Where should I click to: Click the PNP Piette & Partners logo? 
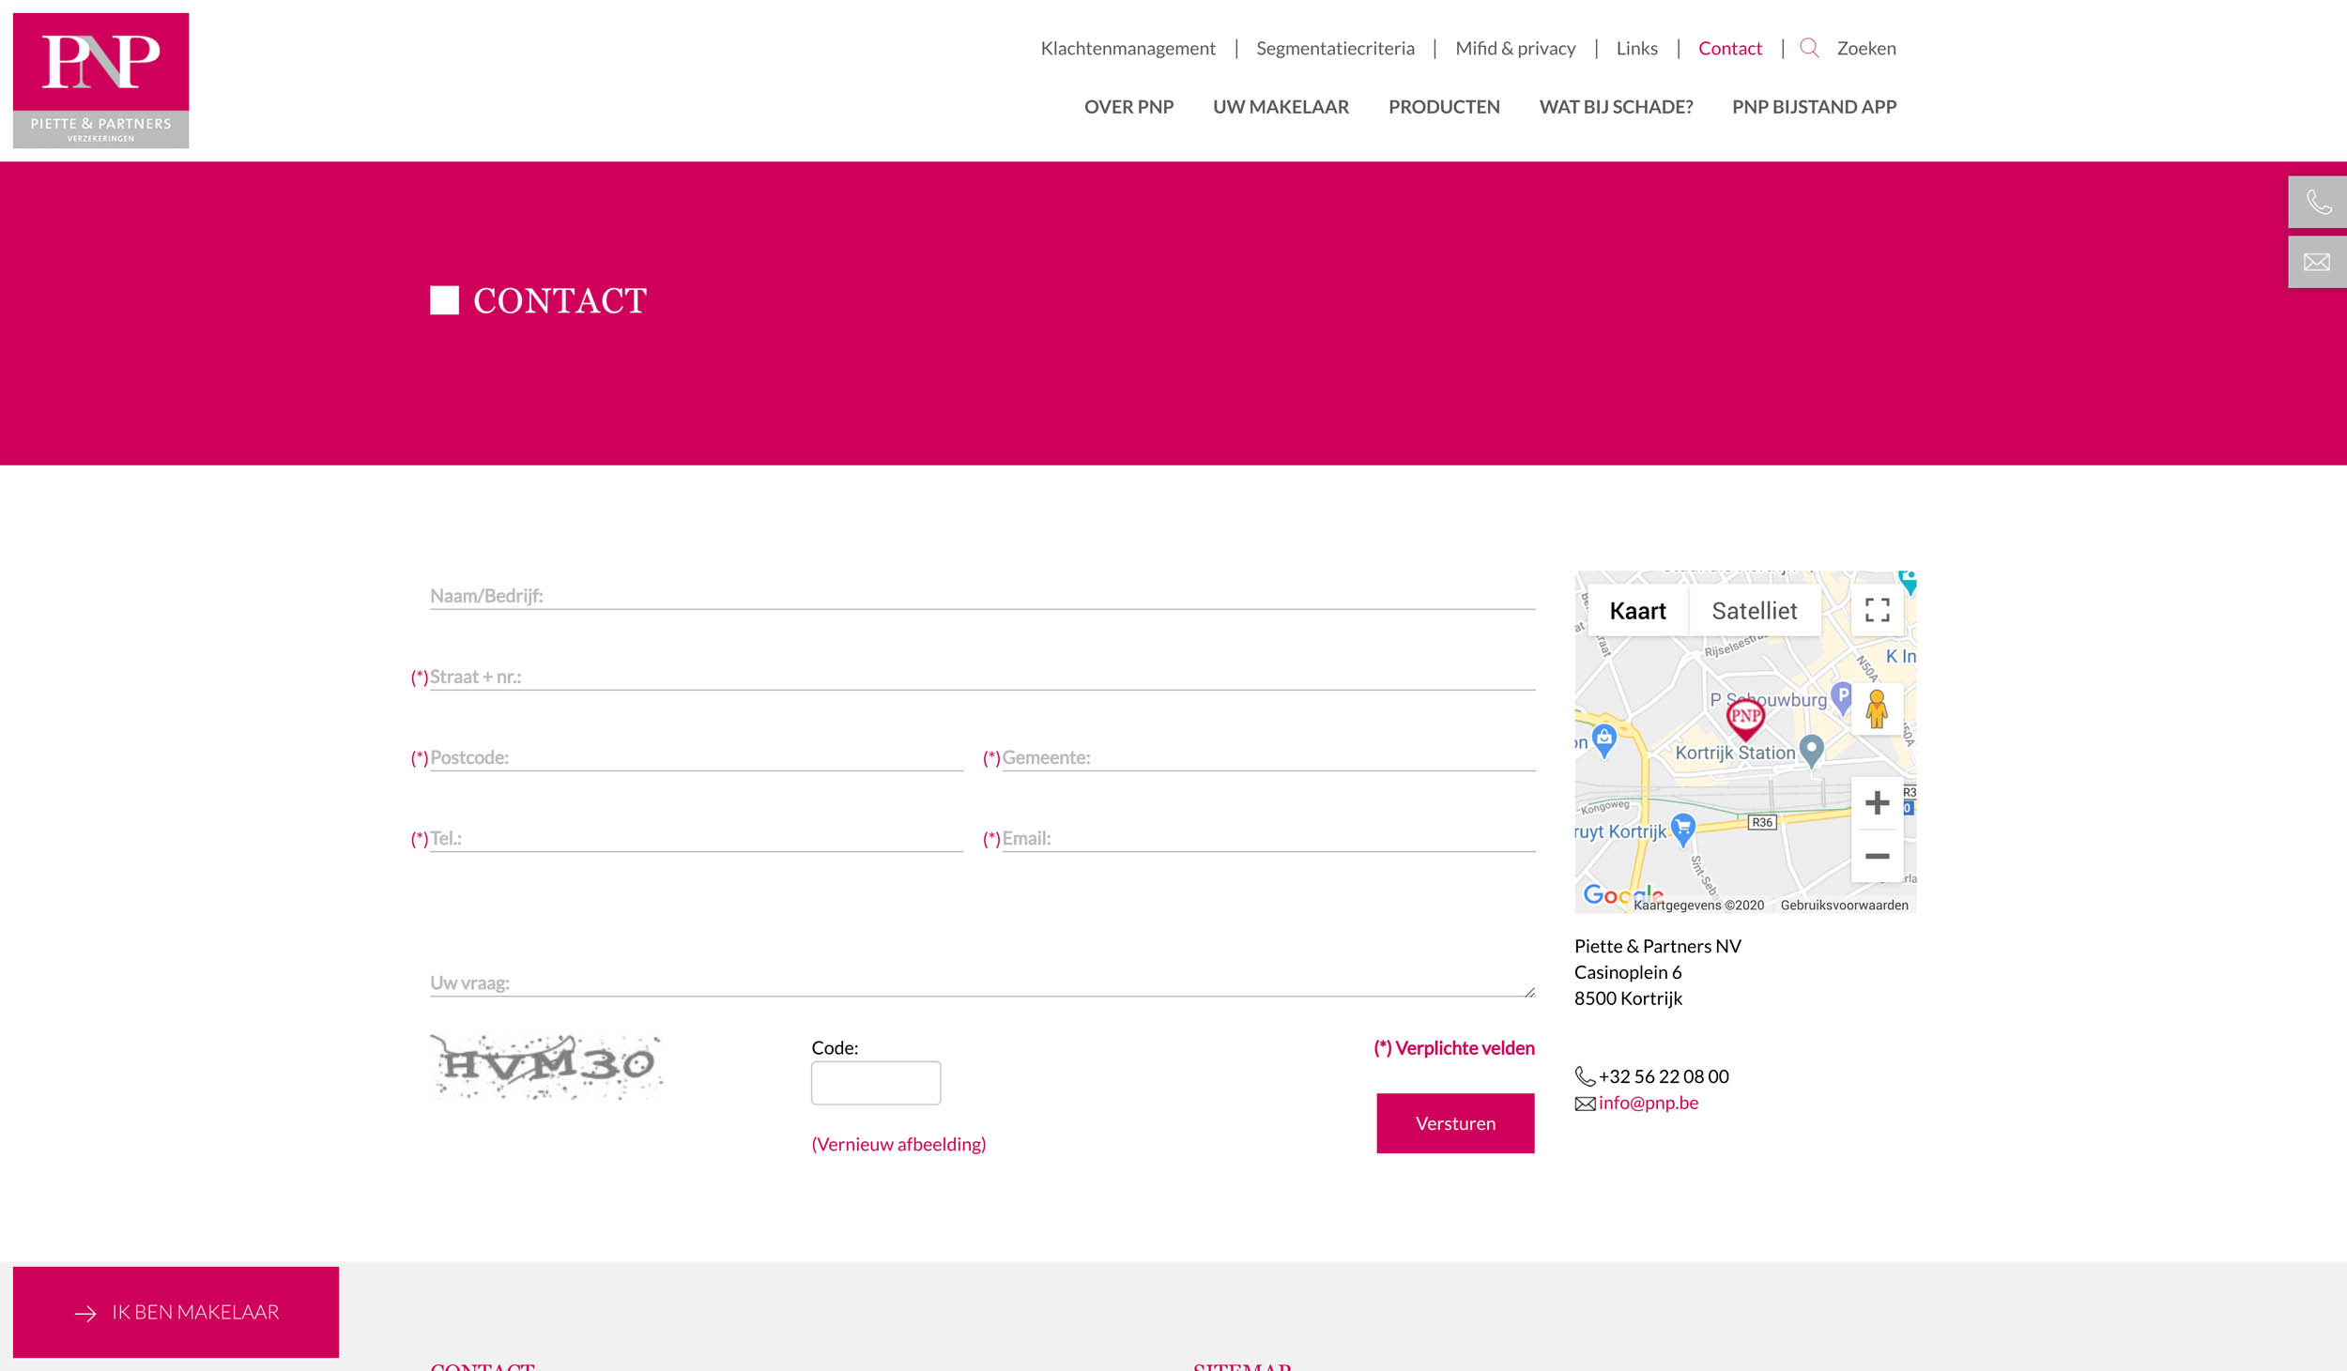click(x=100, y=80)
